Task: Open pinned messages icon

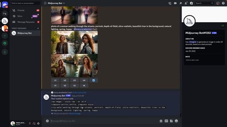Action: pyautogui.click(x=181, y=3)
